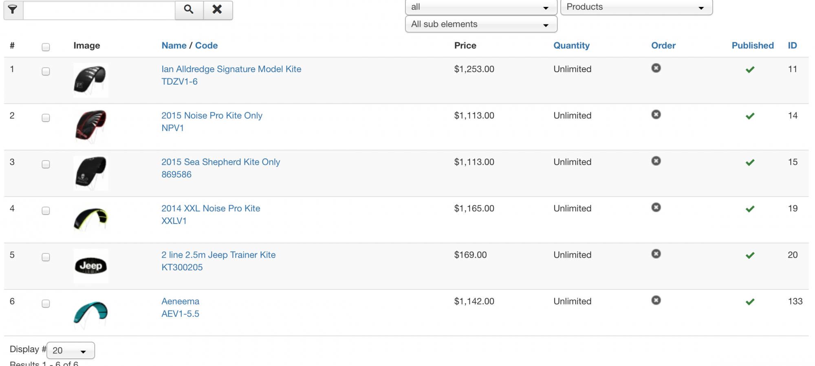This screenshot has width=815, height=366.
Task: Open the Products type dropdown
Action: [636, 7]
